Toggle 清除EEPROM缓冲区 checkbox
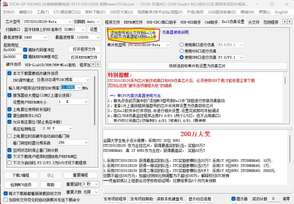Image resolution: width=294 pixels, height=204 pixels. pyautogui.click(x=25, y=56)
